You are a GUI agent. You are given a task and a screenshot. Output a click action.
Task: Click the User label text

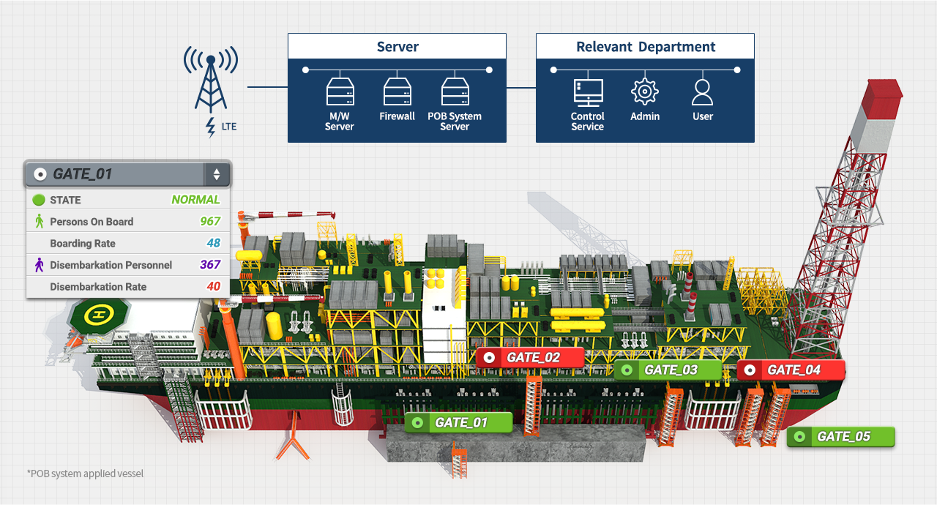pyautogui.click(x=703, y=116)
